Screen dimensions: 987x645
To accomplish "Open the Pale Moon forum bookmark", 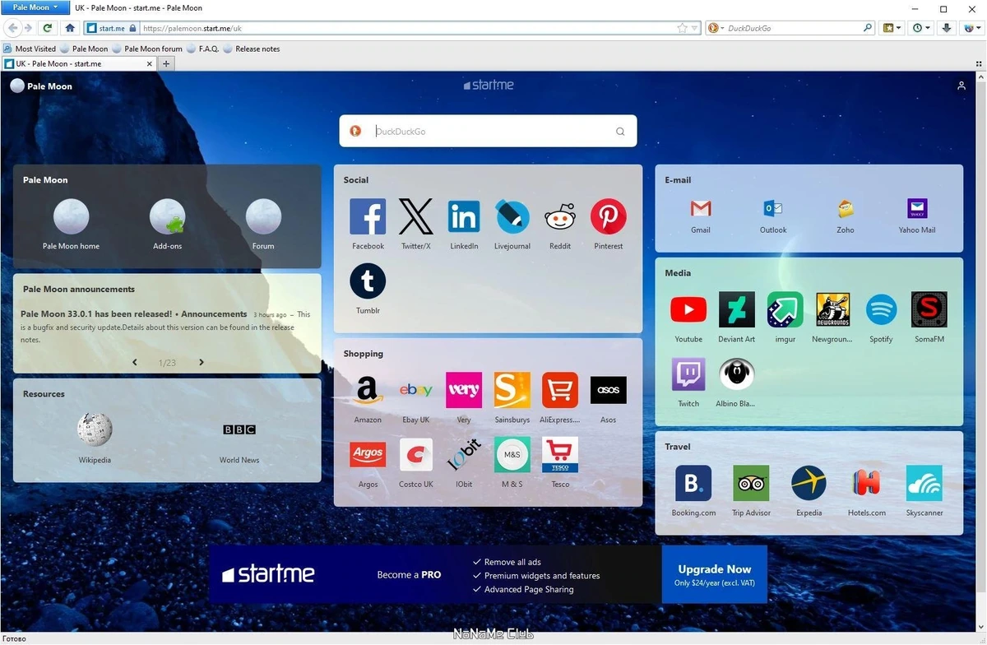I will [147, 49].
